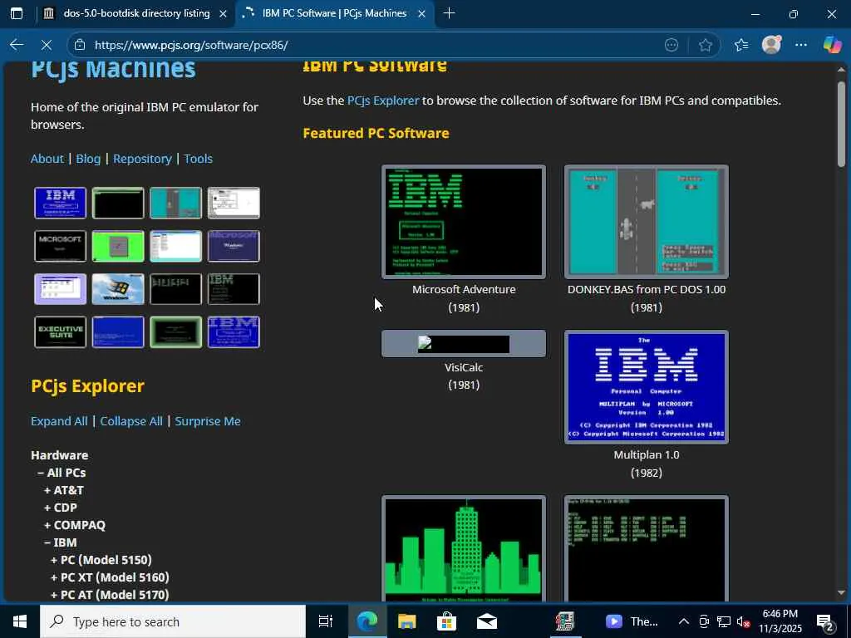The height and width of the screenshot is (638, 851).
Task: Click the circuit board app taskbar icon
Action: pos(565,621)
